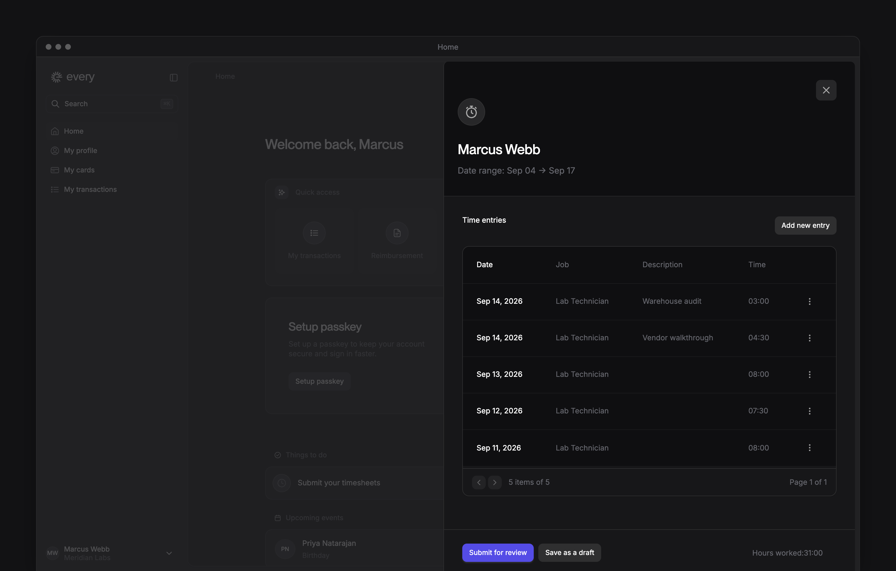This screenshot has width=896, height=571.
Task: Sort by the Date column header
Action: pyautogui.click(x=485, y=265)
